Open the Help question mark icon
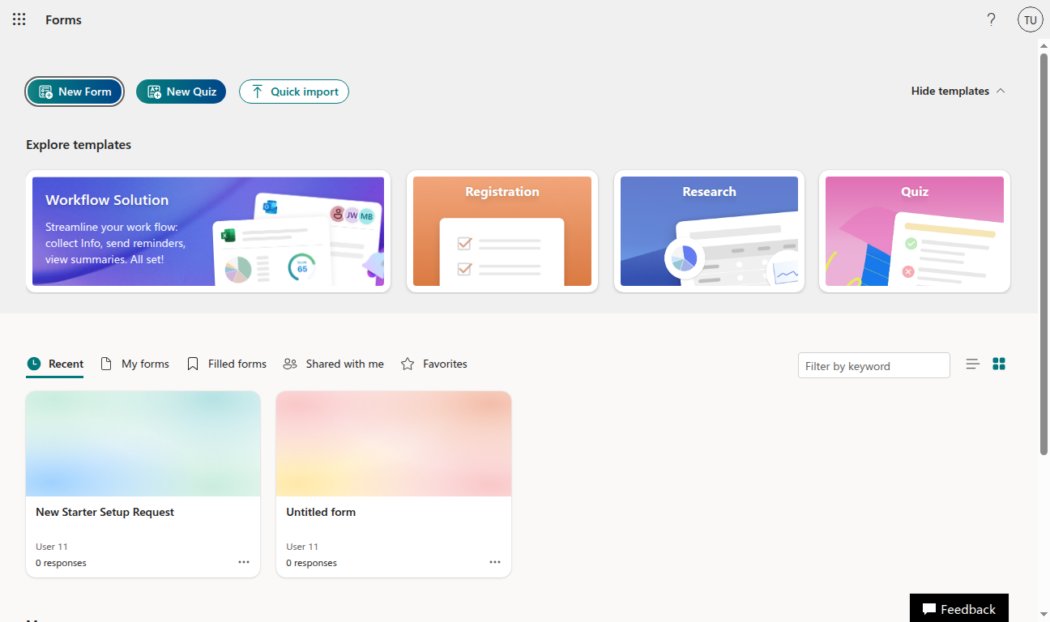The image size is (1050, 622). [991, 19]
